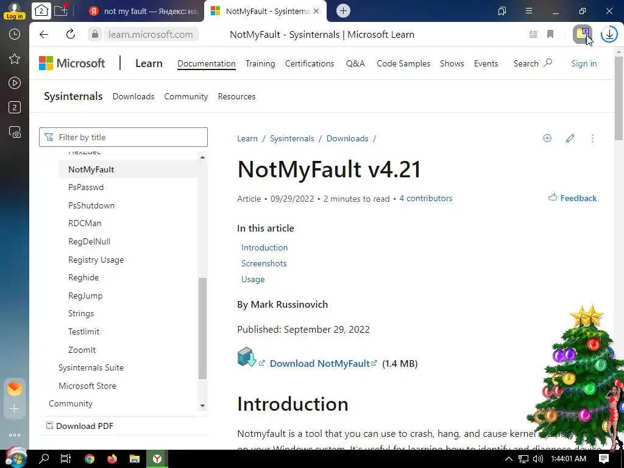Open File Explorer from the taskbar
Image resolution: width=624 pixels, height=468 pixels.
(x=135, y=459)
